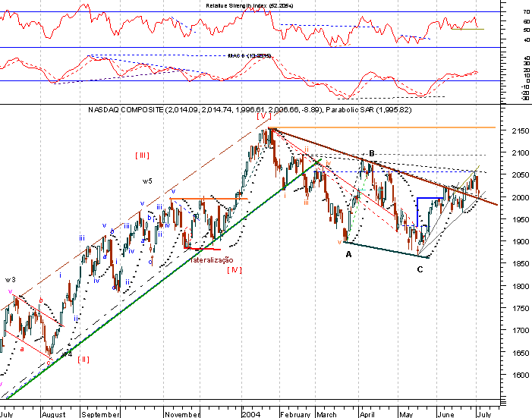Select the 1900 price axis value
Image resolution: width=532 pixels, height=418 pixels.
pyautogui.click(x=520, y=241)
